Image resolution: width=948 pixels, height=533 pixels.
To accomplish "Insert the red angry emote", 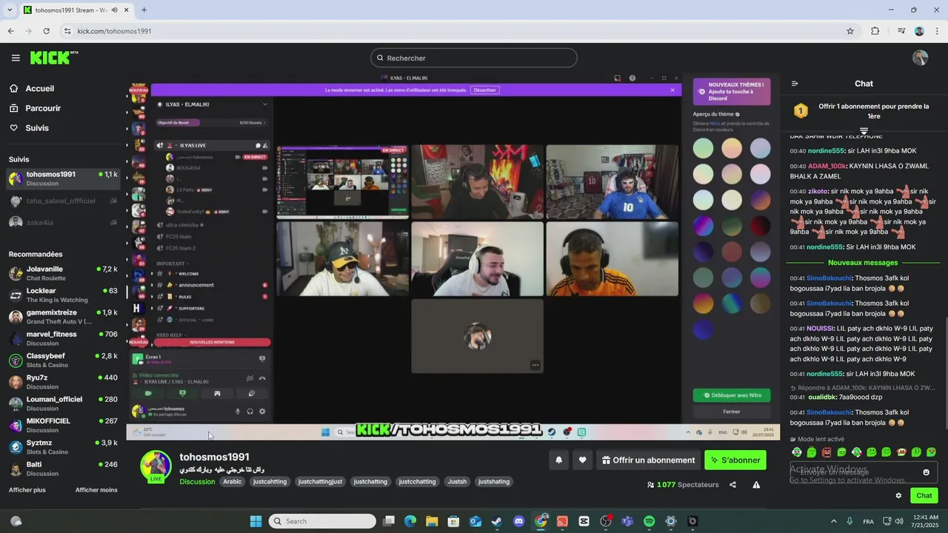I will pyautogui.click(x=827, y=452).
